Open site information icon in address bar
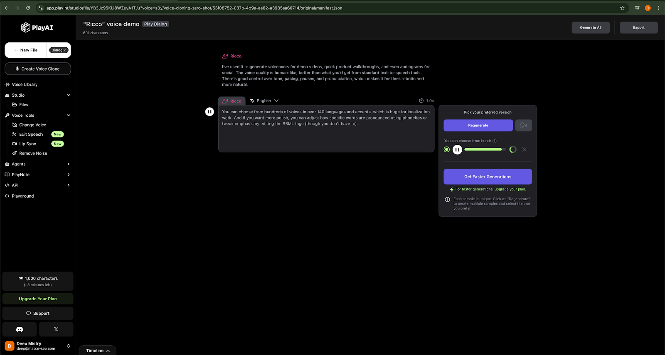 click(x=40, y=8)
